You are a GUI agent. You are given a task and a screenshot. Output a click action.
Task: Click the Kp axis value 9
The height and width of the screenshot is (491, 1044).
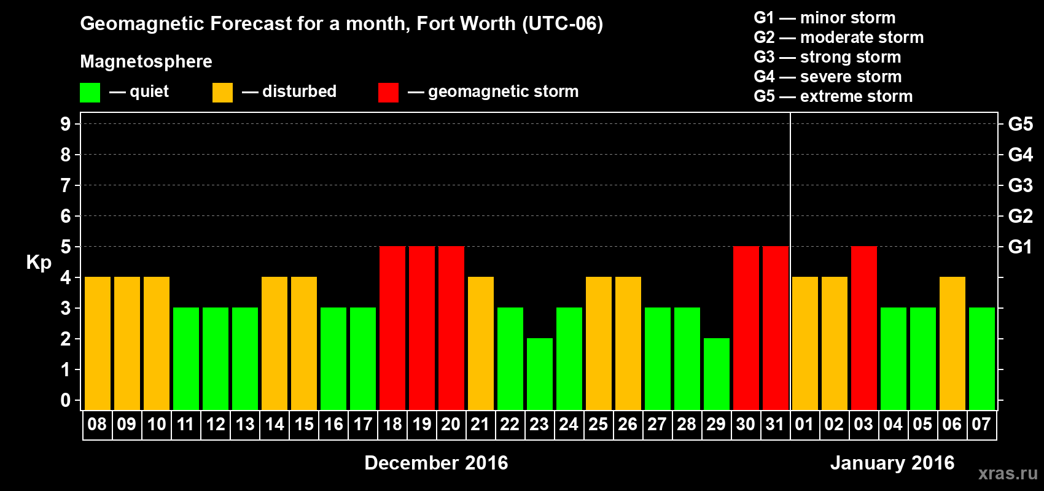click(66, 124)
